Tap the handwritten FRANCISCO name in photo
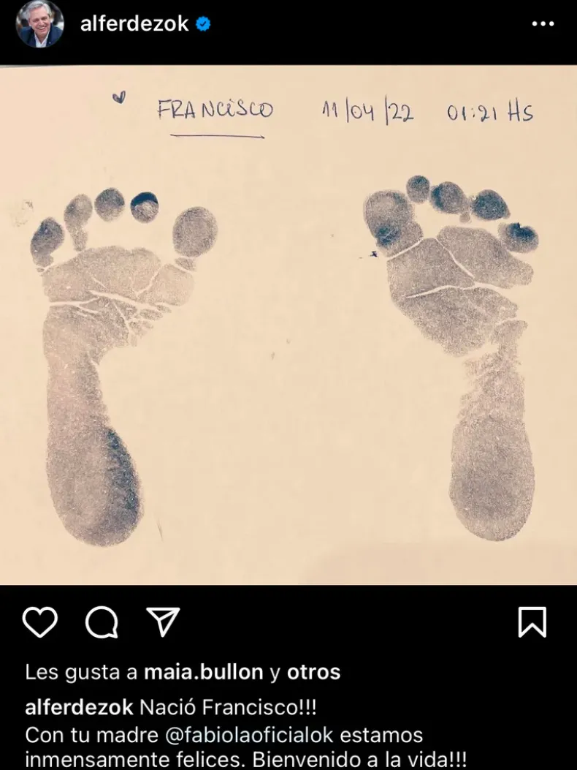The width and height of the screenshot is (577, 770). [215, 110]
